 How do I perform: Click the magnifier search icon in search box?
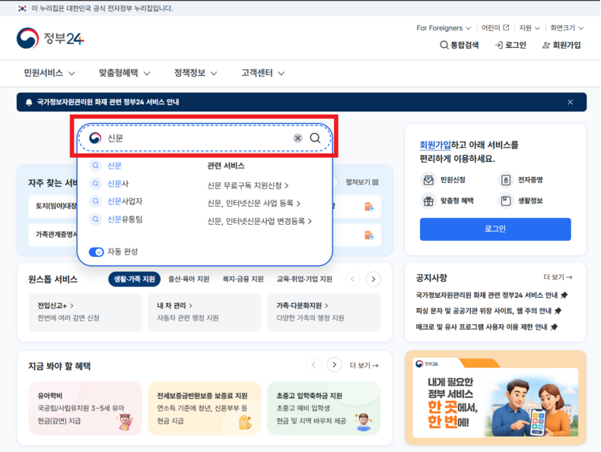pyautogui.click(x=315, y=138)
